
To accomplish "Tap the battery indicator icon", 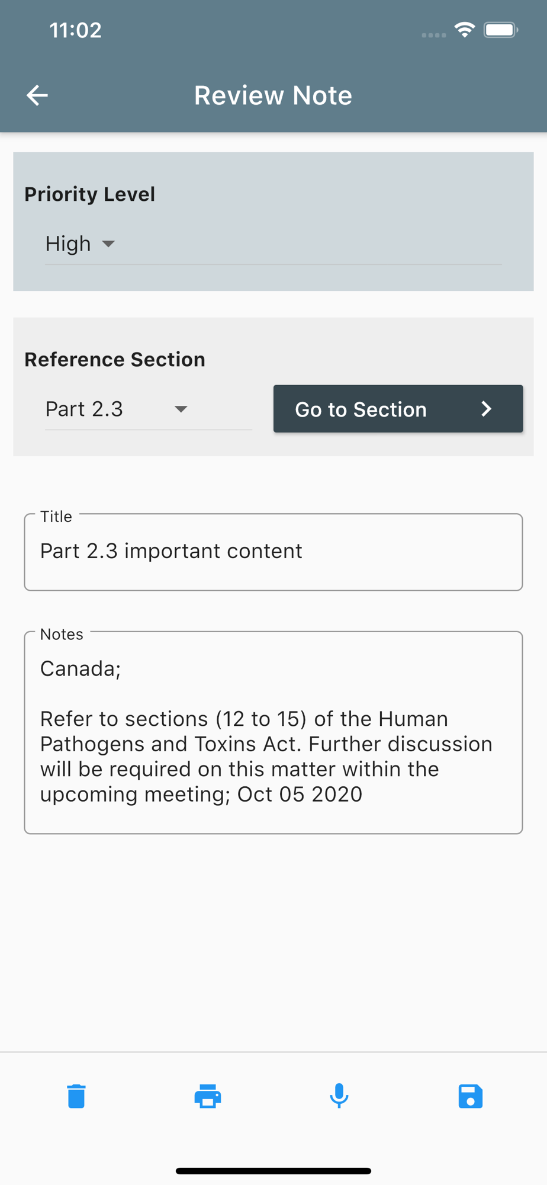I will [x=500, y=30].
